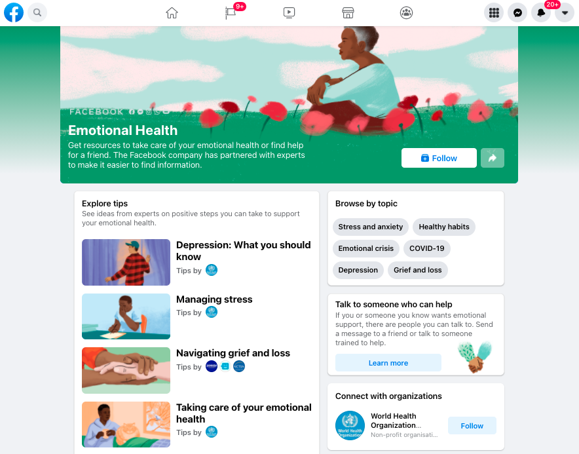Go to the Home feed icon
The height and width of the screenshot is (454, 579).
tap(172, 13)
